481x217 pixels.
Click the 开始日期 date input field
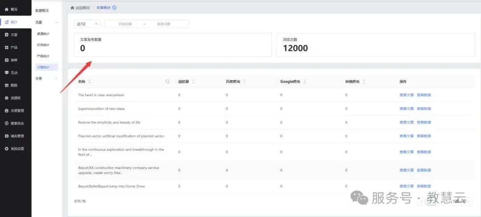click(x=125, y=24)
